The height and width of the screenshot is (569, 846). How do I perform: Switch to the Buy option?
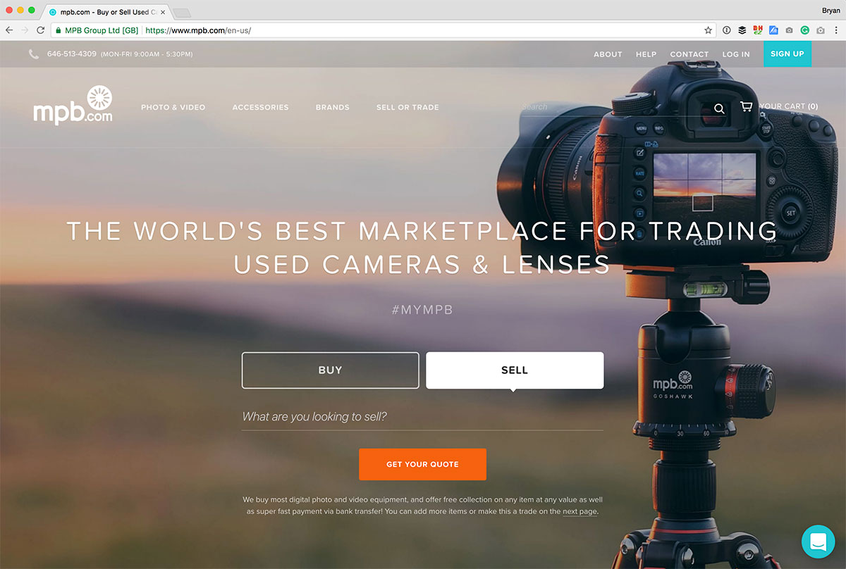tap(330, 370)
